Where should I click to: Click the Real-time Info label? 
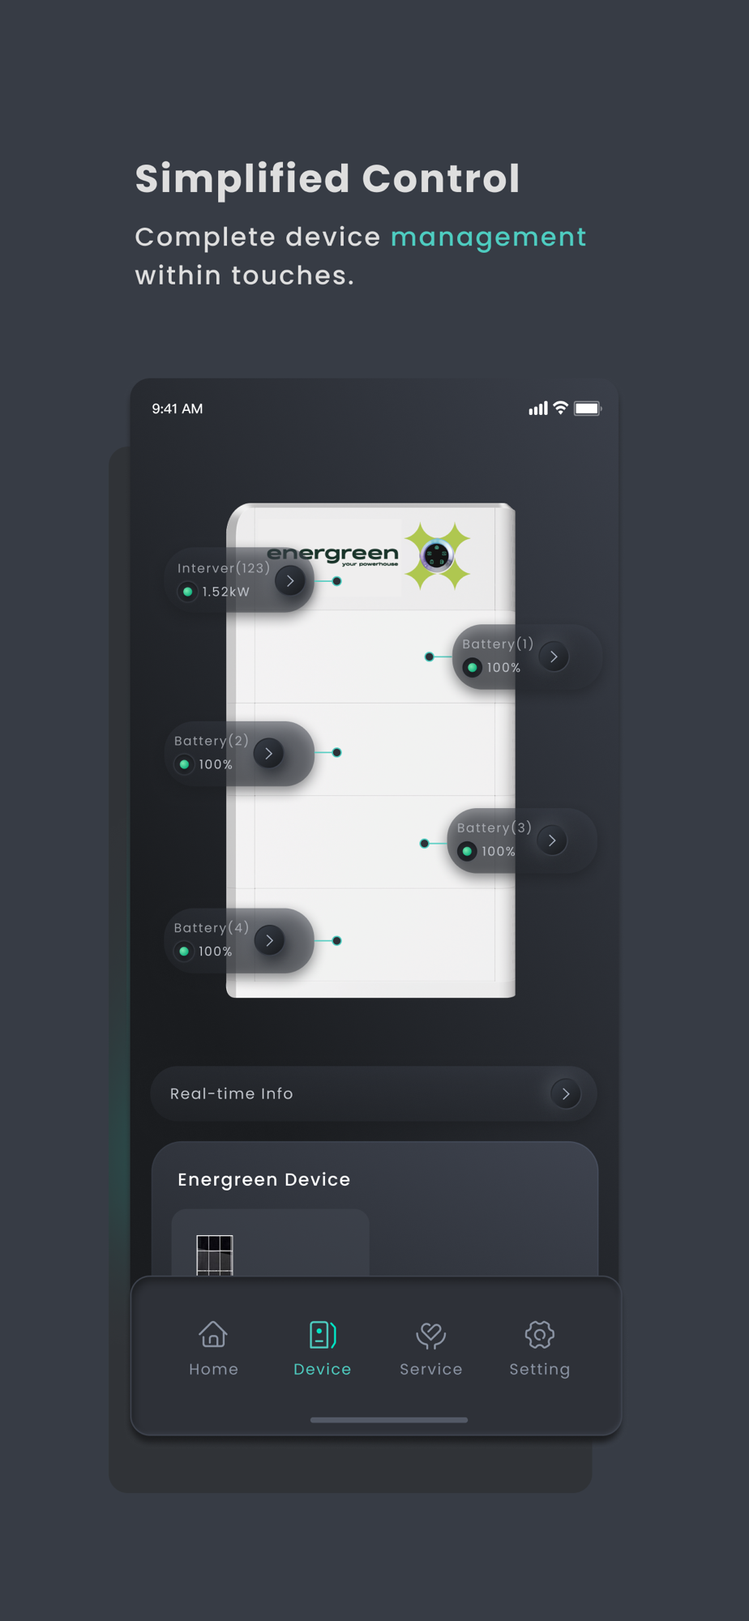tap(232, 1093)
